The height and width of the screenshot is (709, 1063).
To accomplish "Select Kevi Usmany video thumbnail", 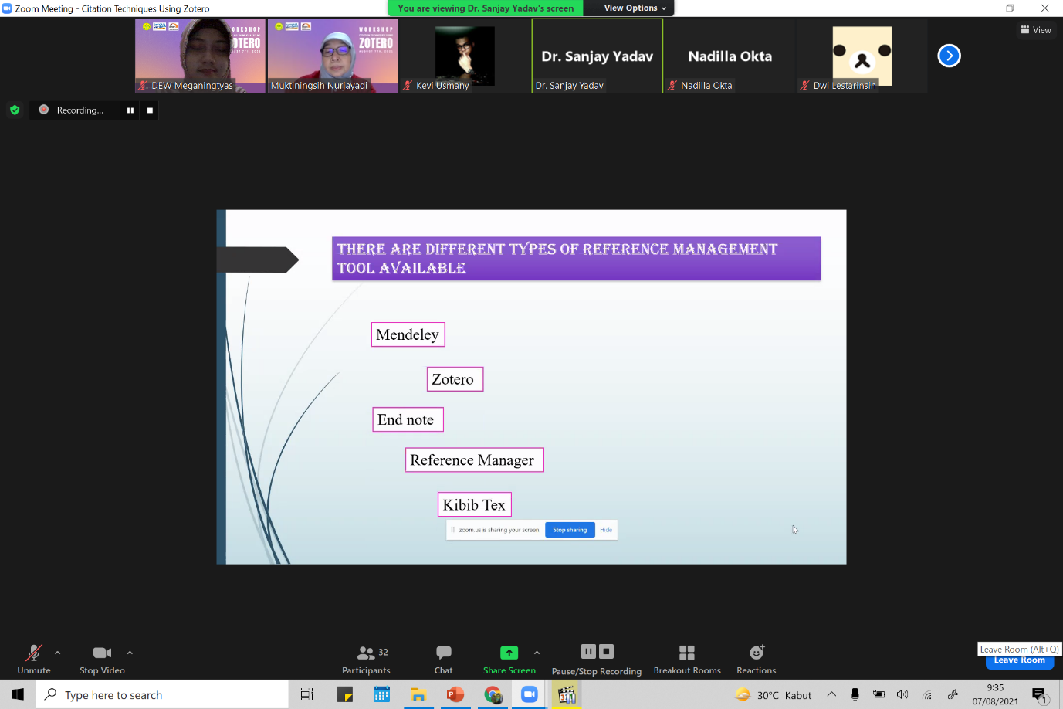I will (x=465, y=56).
